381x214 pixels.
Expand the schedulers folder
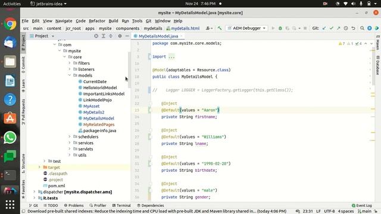pyautogui.click(x=70, y=137)
